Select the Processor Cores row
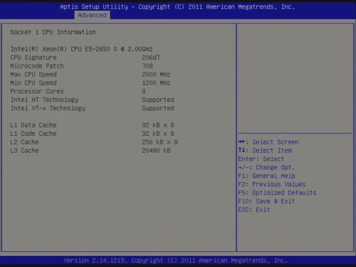Viewport: 356px width, 267px height. pos(37,92)
